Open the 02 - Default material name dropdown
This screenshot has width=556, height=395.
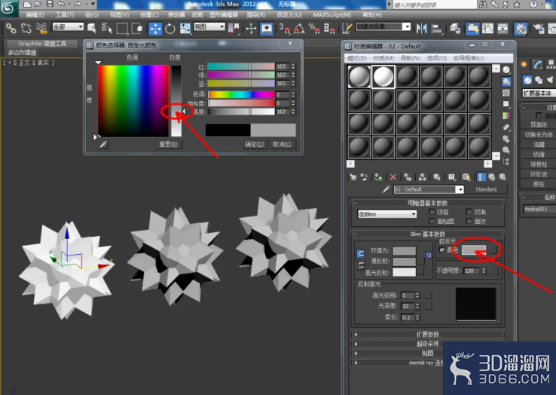pos(429,189)
